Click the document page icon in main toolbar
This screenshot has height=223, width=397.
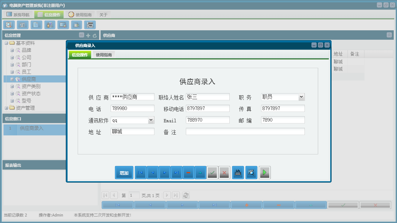[x=36, y=25]
